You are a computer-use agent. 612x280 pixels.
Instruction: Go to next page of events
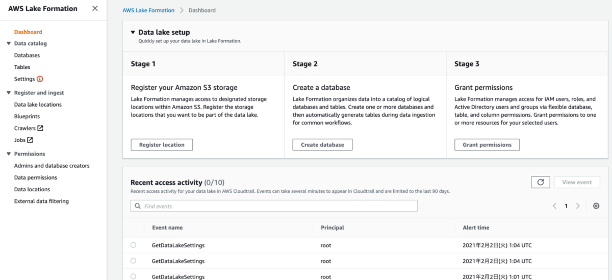point(578,206)
